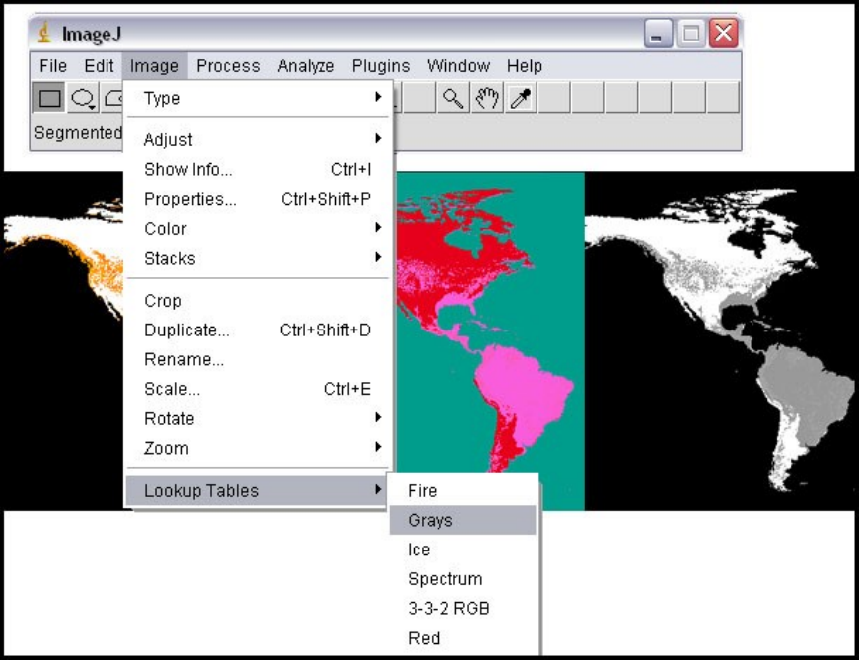The width and height of the screenshot is (859, 660).
Task: Open the Analyze menu
Action: [306, 66]
